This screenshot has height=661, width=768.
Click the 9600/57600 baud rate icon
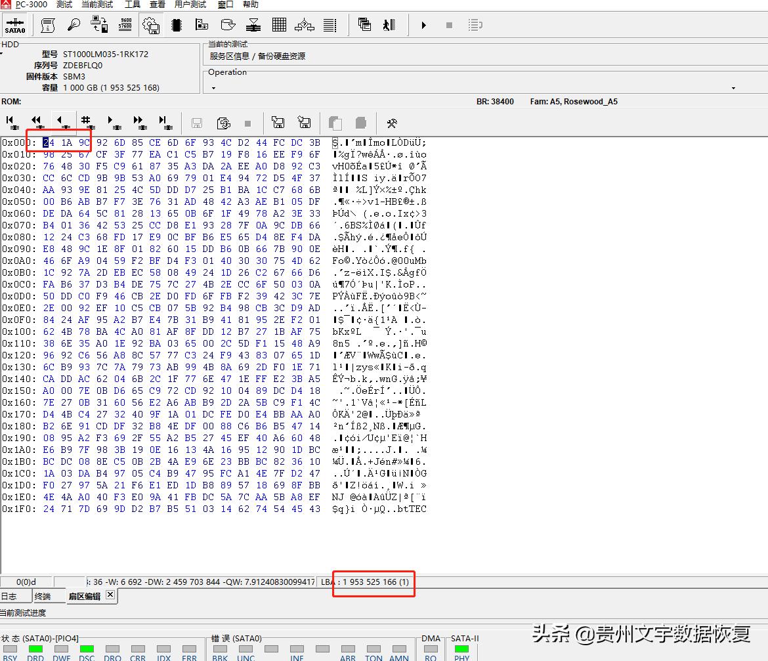(126, 25)
